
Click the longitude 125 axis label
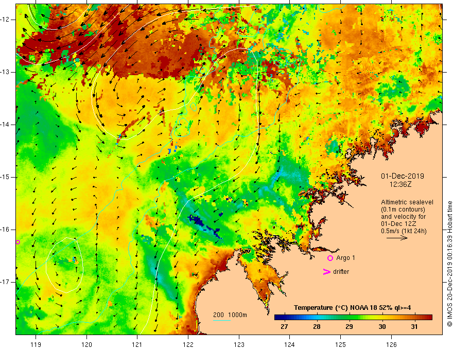point(341,345)
